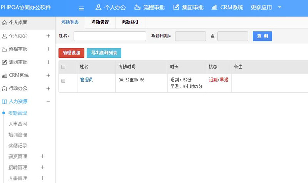Expand 薪资管理 using its plus sign
Image resolution: width=308 pixels, height=183 pixels.
pos(43,156)
